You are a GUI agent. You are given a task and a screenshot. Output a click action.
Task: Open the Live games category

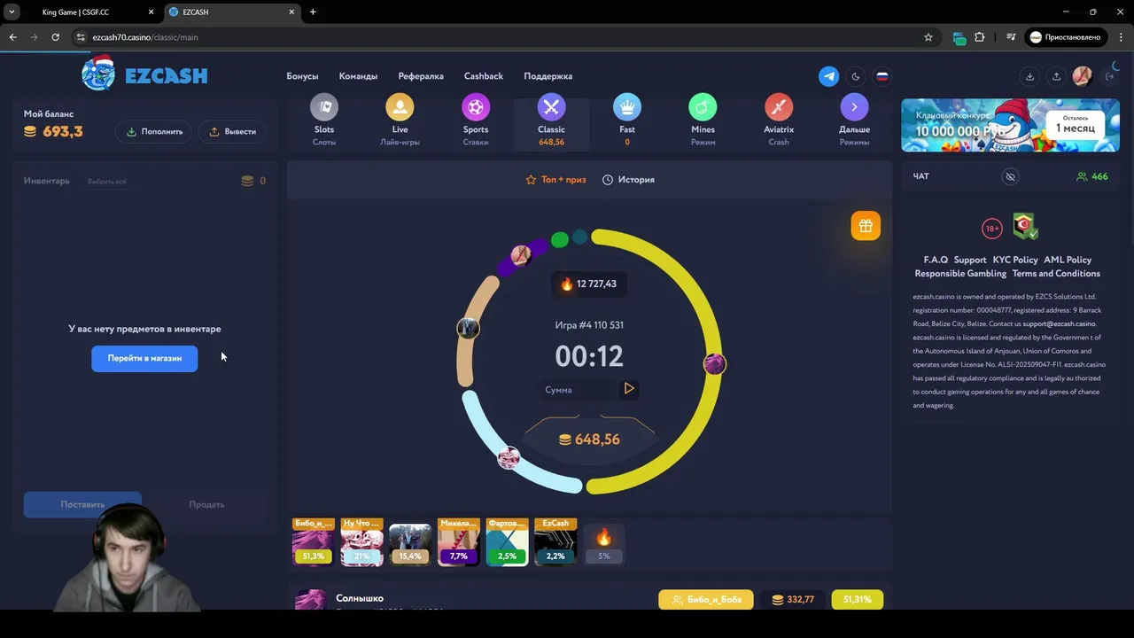point(400,120)
